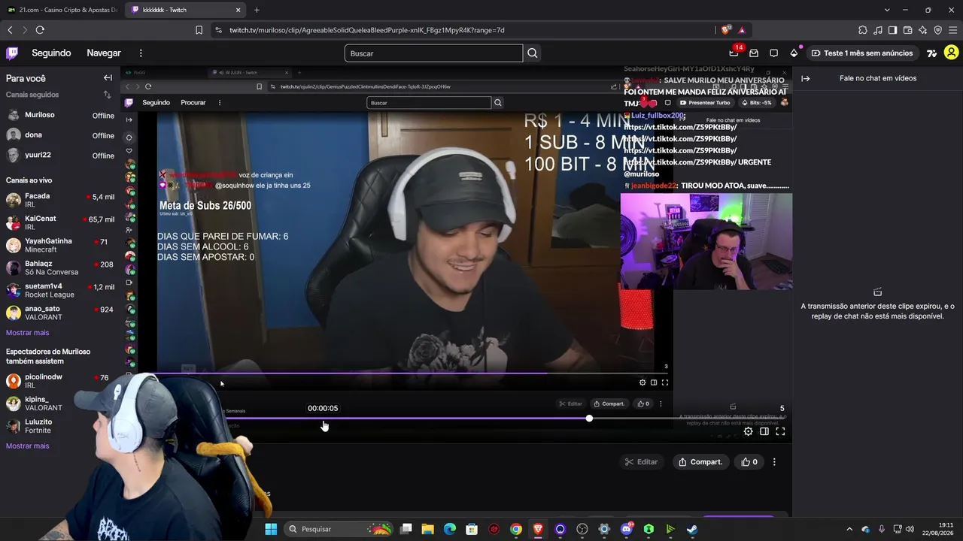Screen dimensions: 963x541
Task: Open the yellow user avatar menu
Action: (952, 53)
